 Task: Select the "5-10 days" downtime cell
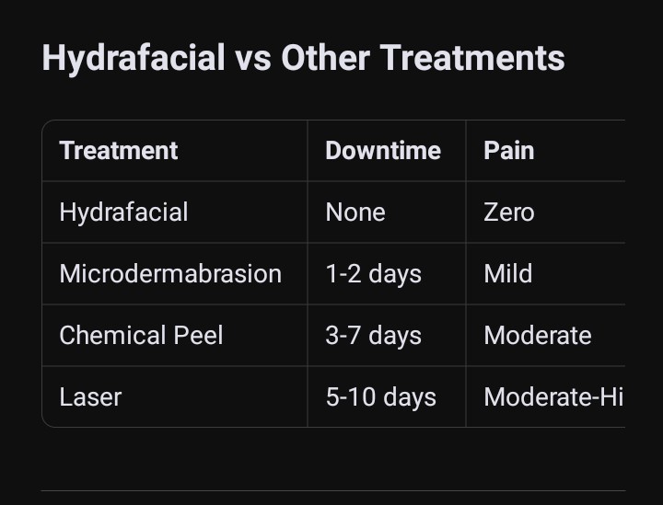tap(380, 397)
